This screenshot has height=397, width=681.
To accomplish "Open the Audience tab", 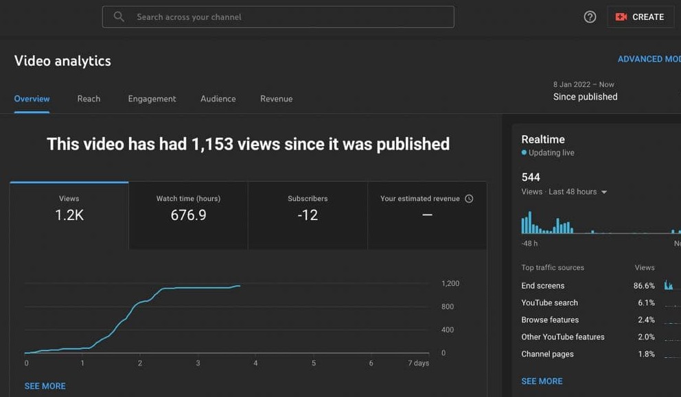I will (218, 99).
